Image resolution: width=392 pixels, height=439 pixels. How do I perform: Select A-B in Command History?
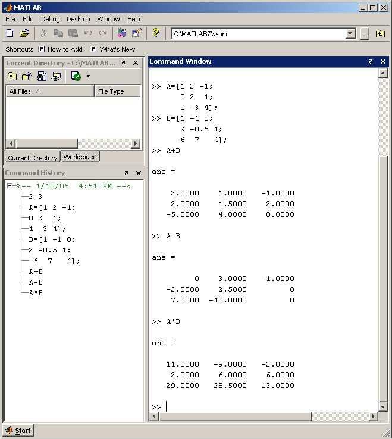pyautogui.click(x=36, y=282)
